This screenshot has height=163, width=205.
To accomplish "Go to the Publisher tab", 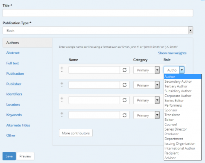I will (x=14, y=84).
